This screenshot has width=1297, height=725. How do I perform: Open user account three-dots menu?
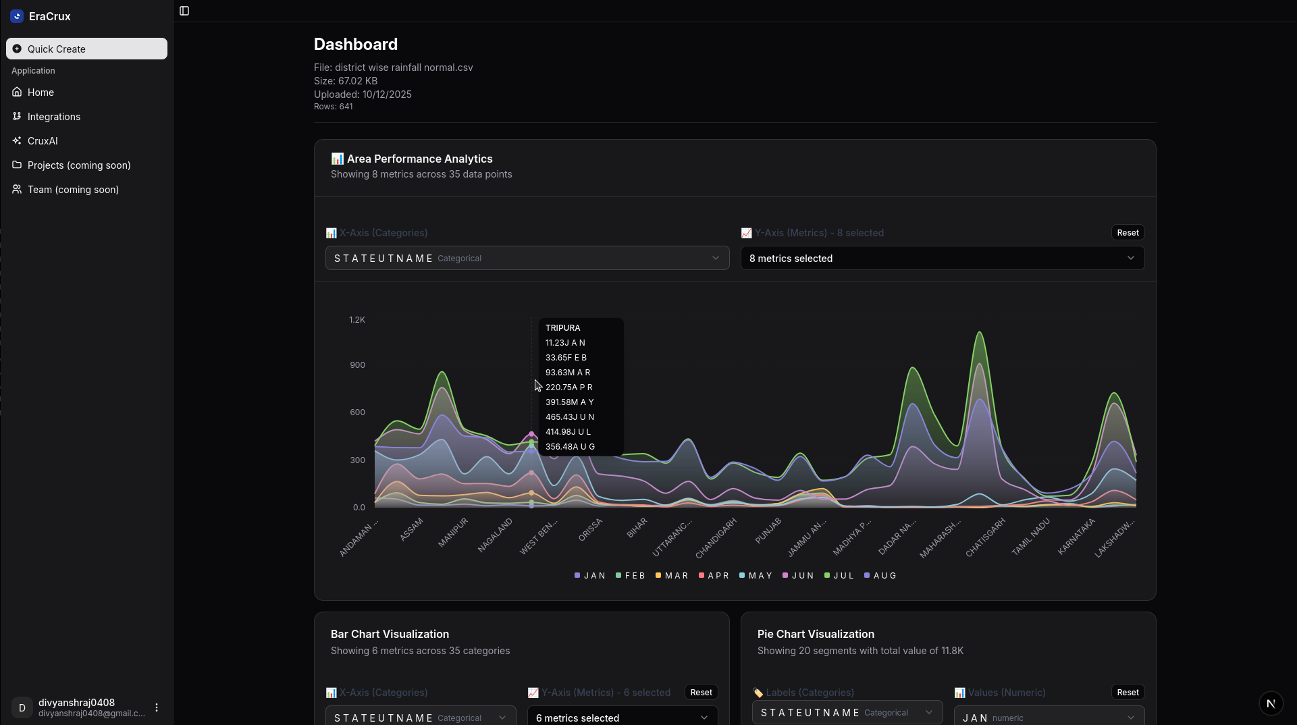click(x=157, y=707)
